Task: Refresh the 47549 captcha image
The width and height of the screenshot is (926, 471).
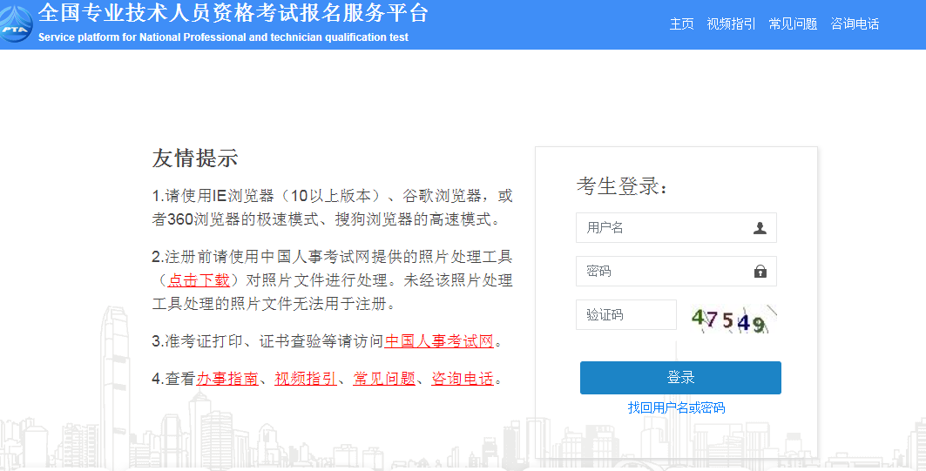Action: 733,320
